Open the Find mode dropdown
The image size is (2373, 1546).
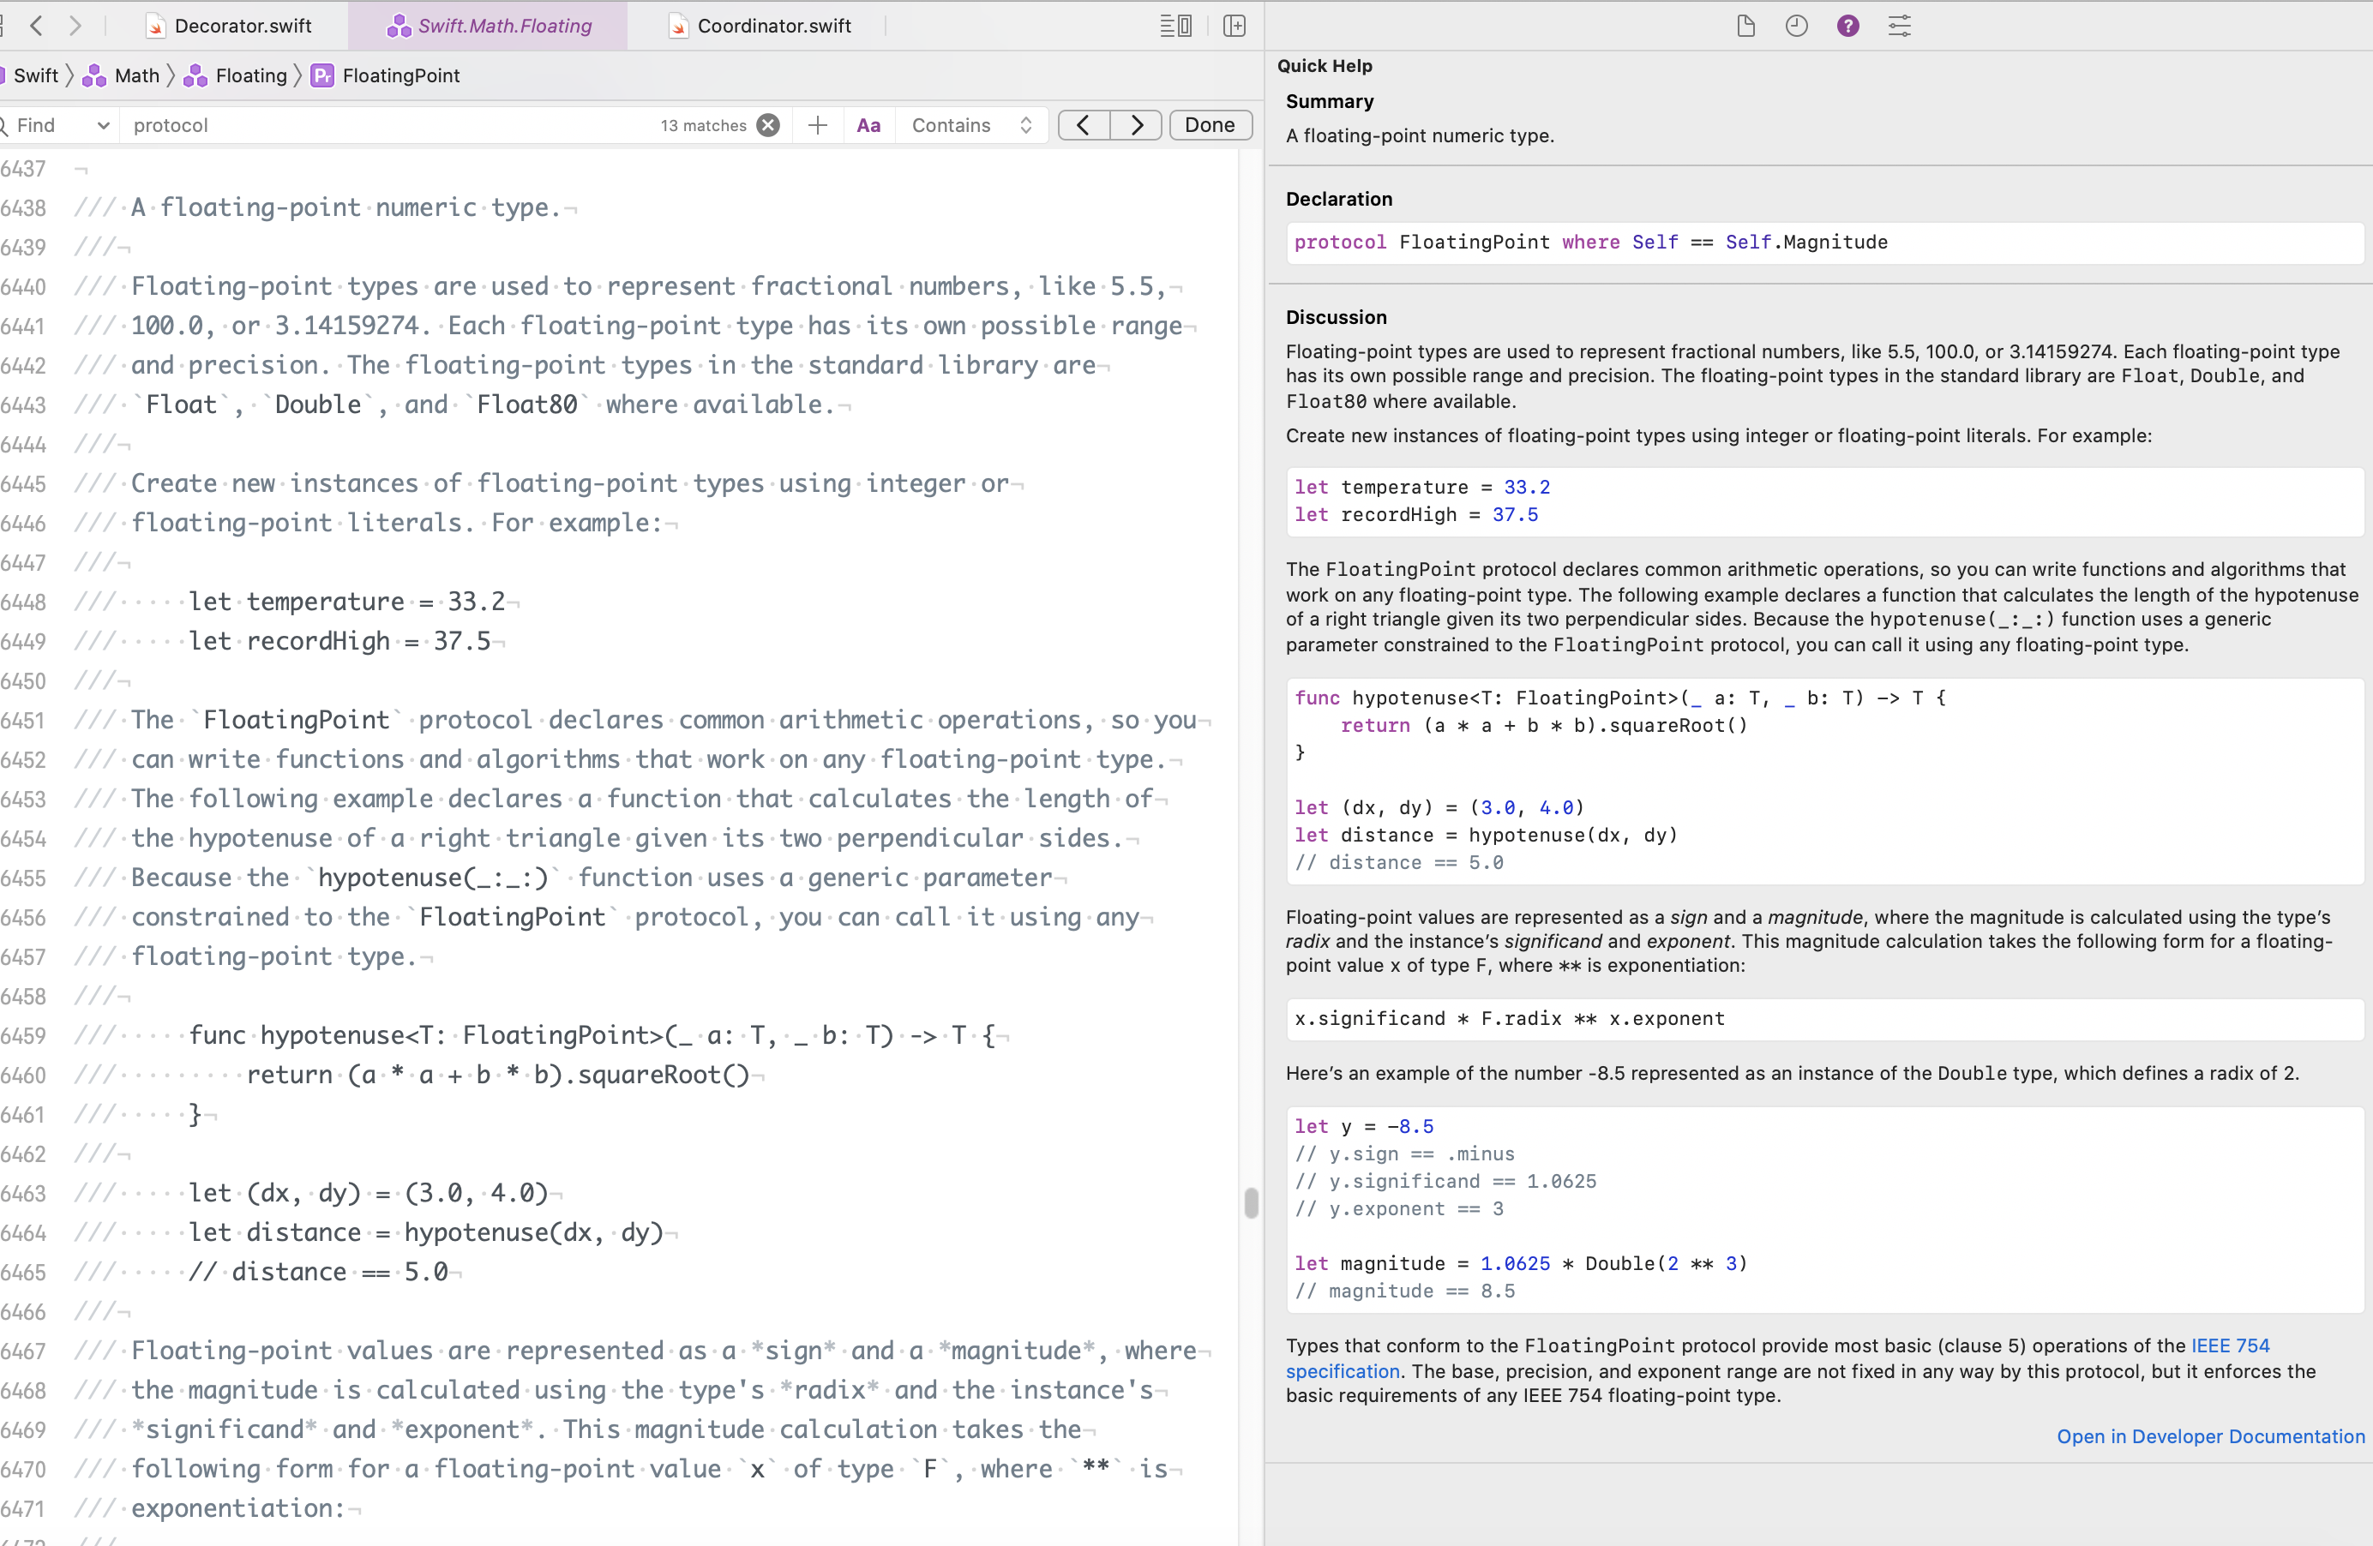coord(60,126)
